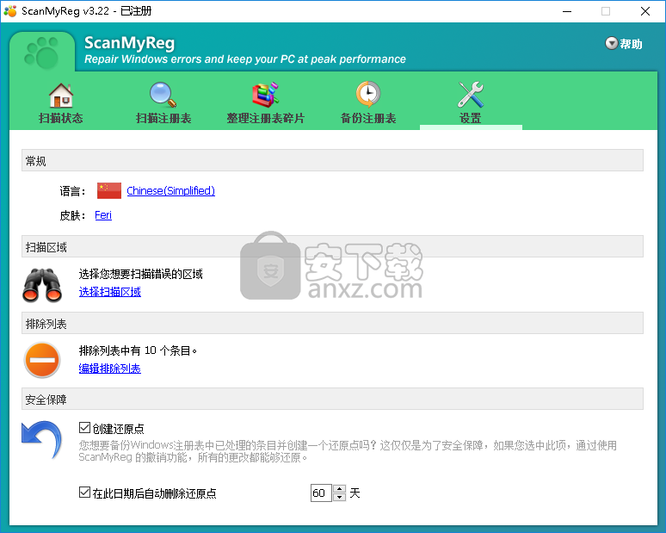666x533 pixels.
Task: Open the 备份注册表 clock icon
Action: click(x=367, y=95)
